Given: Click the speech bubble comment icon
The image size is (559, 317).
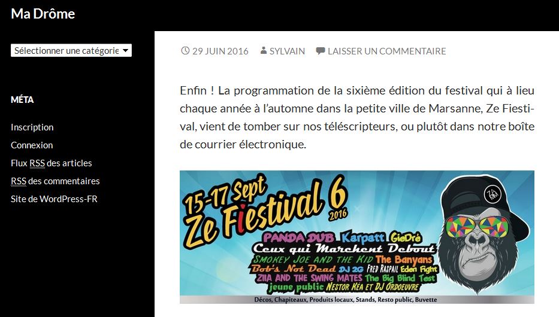Looking at the screenshot, I should pyautogui.click(x=320, y=51).
